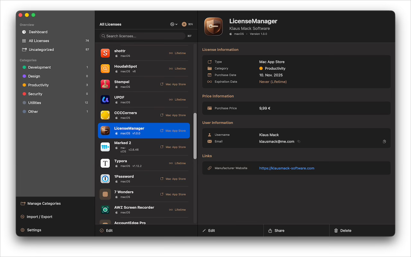Viewport: 411px width, 257px height.
Task: Share the LicenseManager license
Action: coord(276,231)
